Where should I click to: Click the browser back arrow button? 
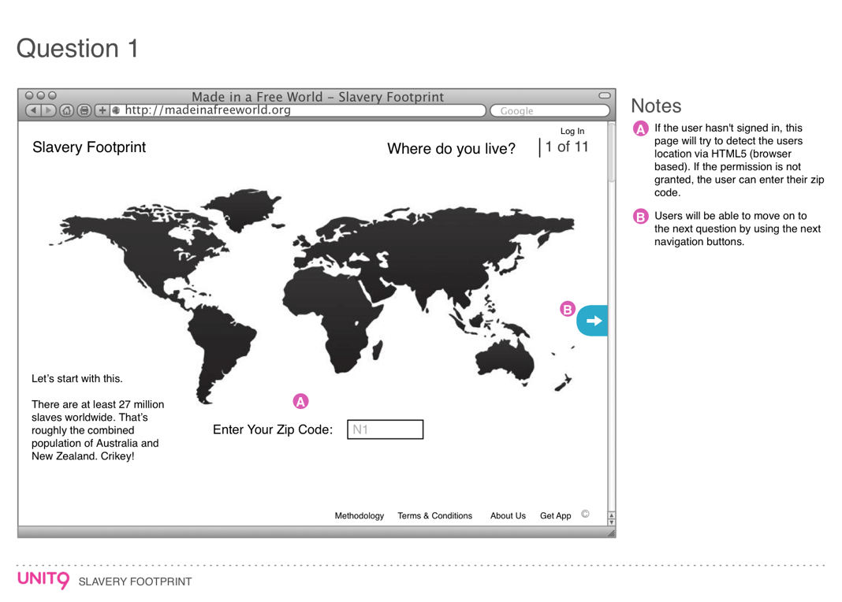[x=33, y=110]
